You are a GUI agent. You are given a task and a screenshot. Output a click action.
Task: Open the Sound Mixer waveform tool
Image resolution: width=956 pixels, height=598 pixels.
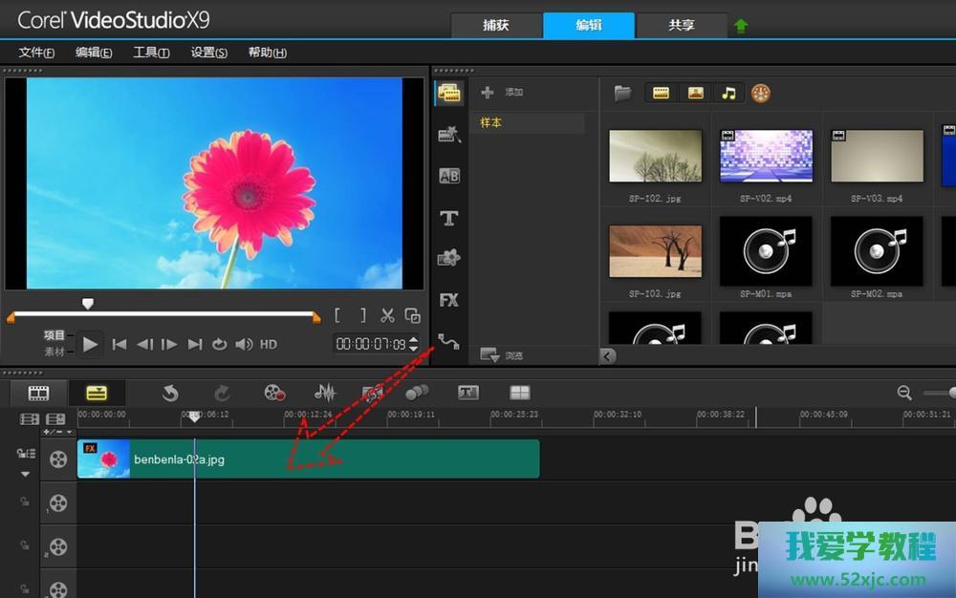[x=325, y=393]
